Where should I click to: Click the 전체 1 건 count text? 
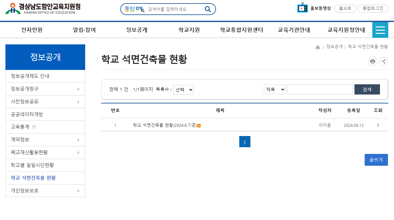coord(119,89)
